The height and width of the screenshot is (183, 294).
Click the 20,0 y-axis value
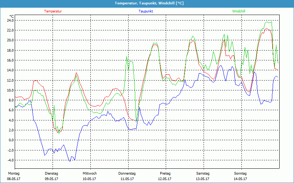[11, 40]
